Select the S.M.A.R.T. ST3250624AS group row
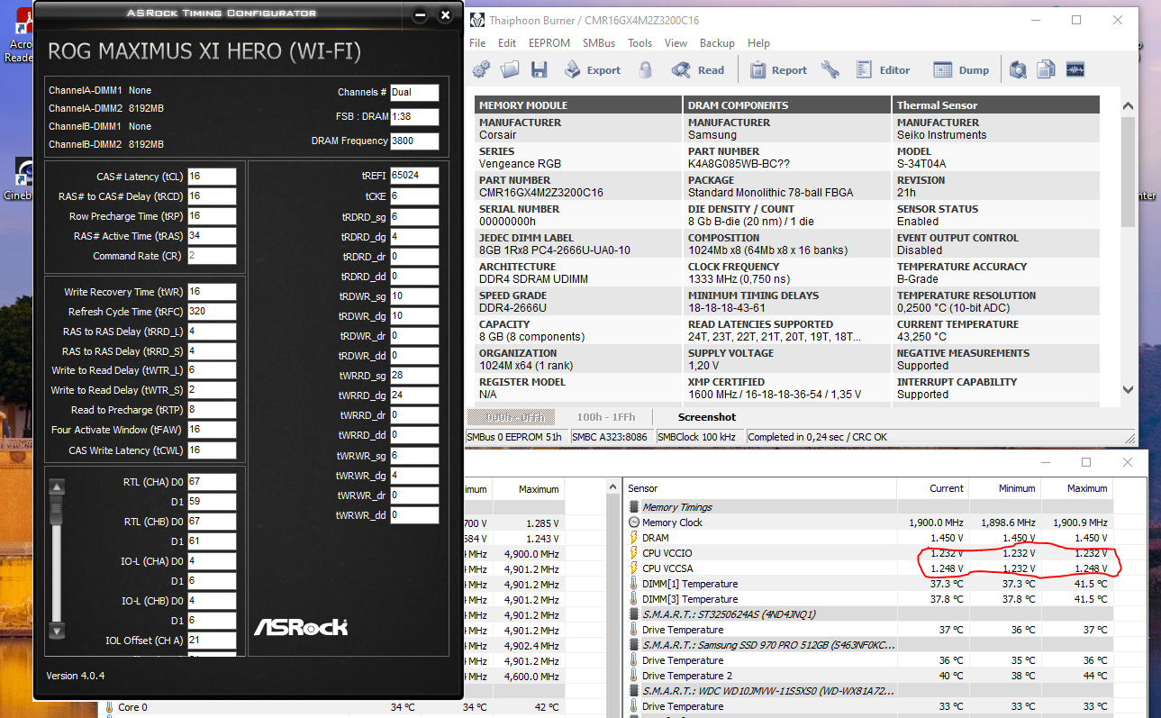 pyautogui.click(x=870, y=614)
